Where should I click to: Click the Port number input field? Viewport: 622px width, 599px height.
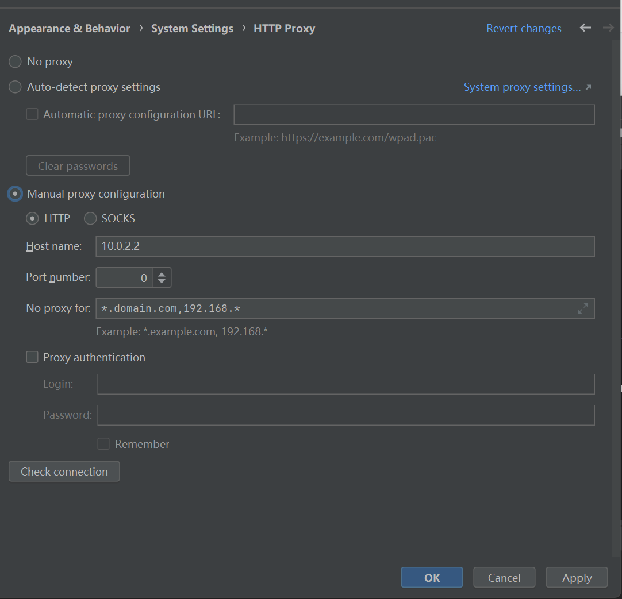(124, 278)
